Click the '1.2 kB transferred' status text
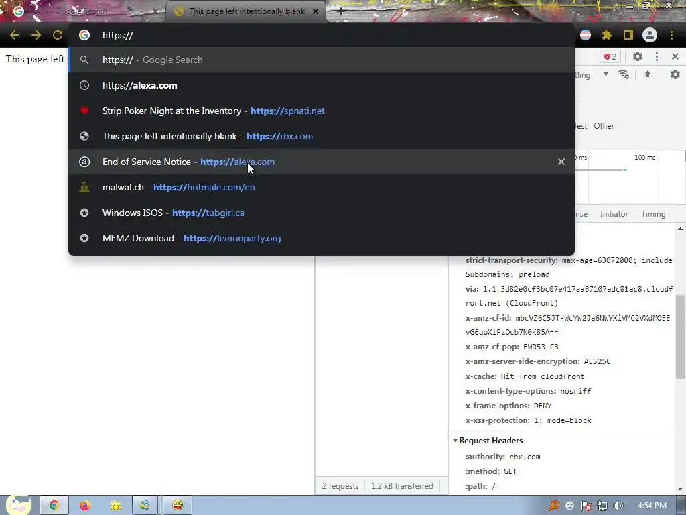Image resolution: width=686 pixels, height=515 pixels. [402, 486]
